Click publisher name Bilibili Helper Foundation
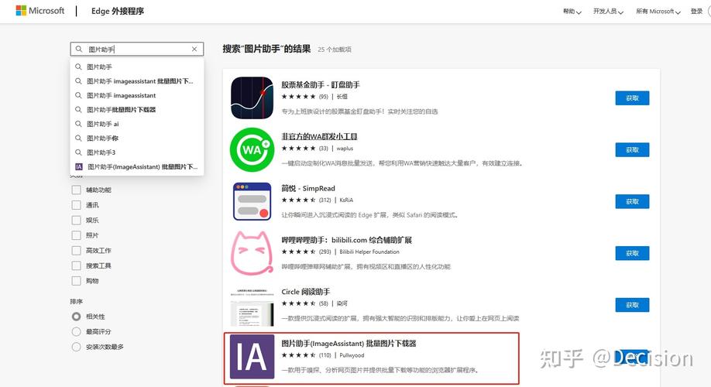The width and height of the screenshot is (711, 387). click(x=369, y=252)
